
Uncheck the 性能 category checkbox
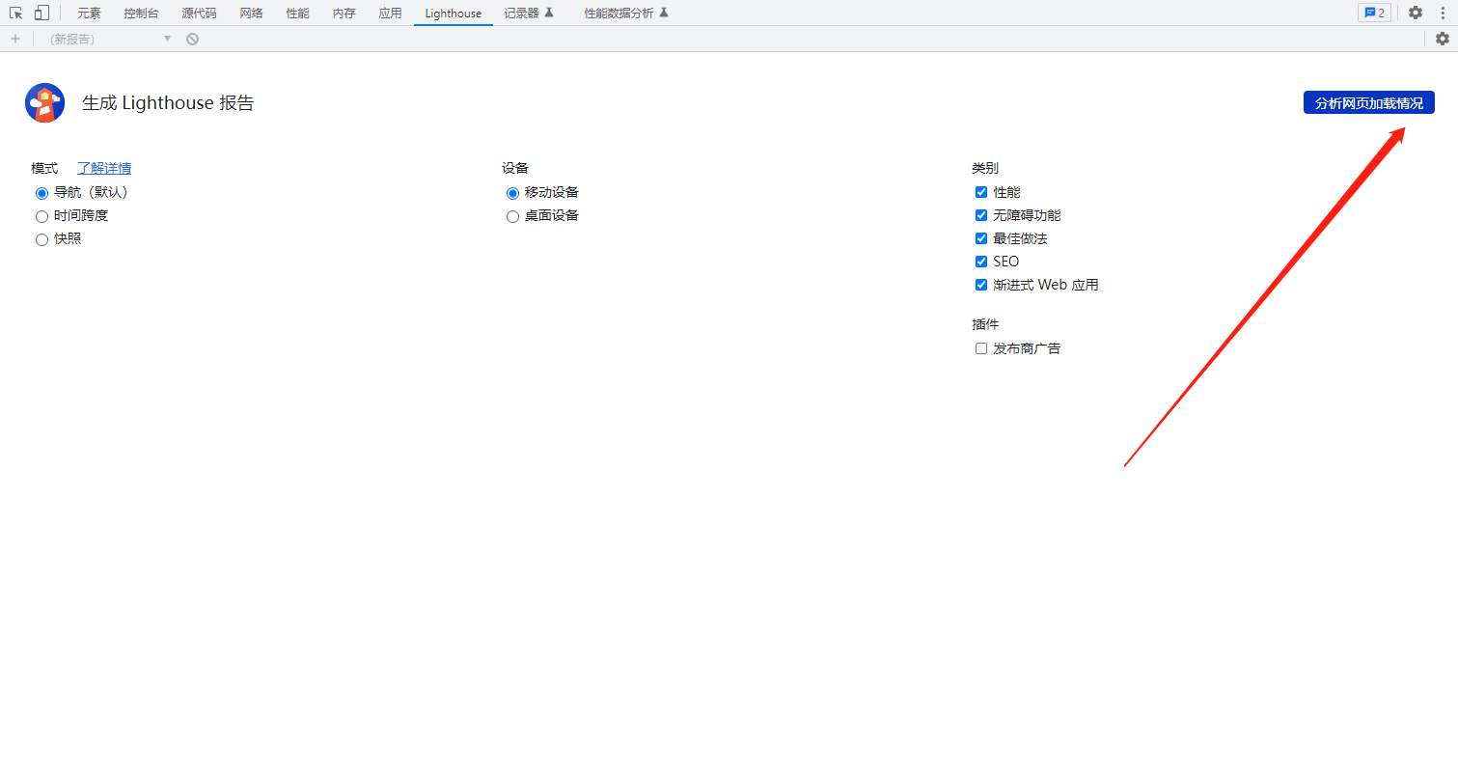click(x=981, y=192)
